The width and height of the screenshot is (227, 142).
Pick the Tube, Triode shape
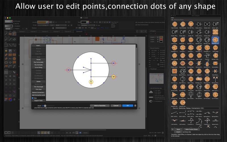coord(199,55)
